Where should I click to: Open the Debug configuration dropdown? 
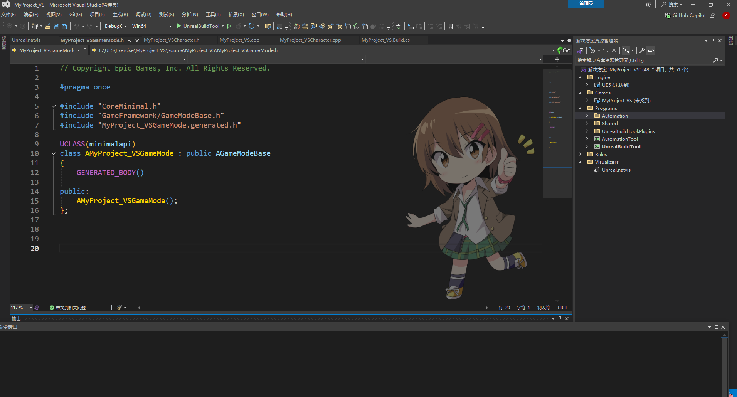[x=116, y=26]
